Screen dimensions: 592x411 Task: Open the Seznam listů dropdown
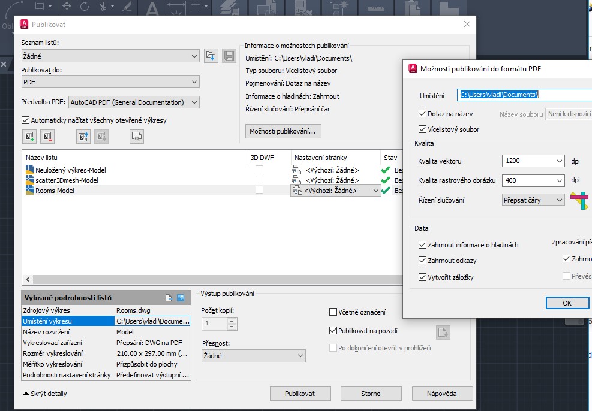[110, 56]
